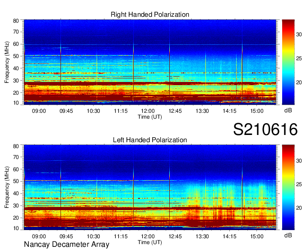Select the 10 MHz tick on left-handed plot

click(16, 228)
